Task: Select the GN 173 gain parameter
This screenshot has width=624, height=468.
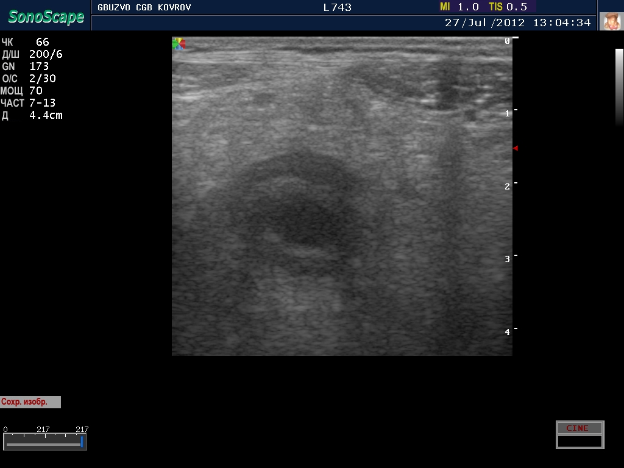Action: pos(26,66)
